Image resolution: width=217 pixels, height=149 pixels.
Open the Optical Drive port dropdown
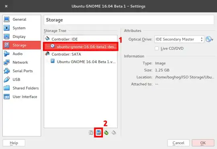point(179,40)
